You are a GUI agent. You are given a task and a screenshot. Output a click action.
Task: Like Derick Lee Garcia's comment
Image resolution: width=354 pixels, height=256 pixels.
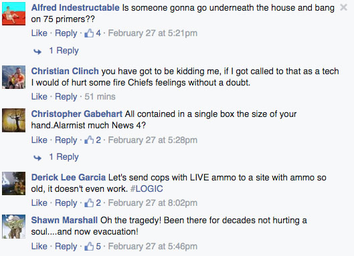[39, 203]
